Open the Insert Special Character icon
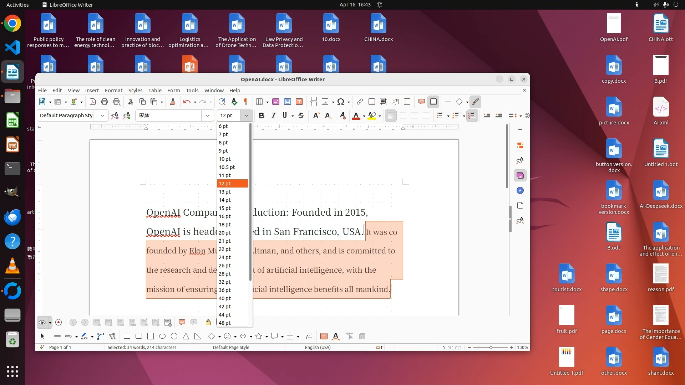 (340, 102)
